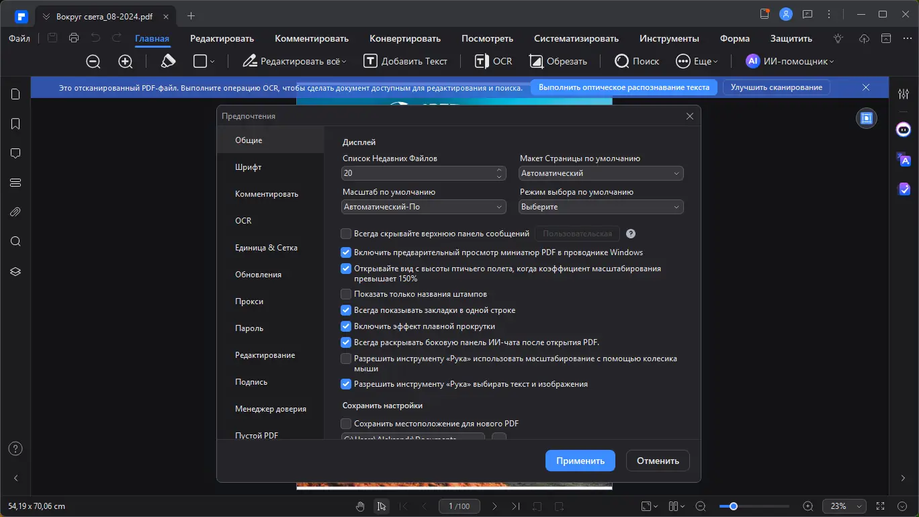Click the 'Улучшить сканирование' button

click(777, 87)
